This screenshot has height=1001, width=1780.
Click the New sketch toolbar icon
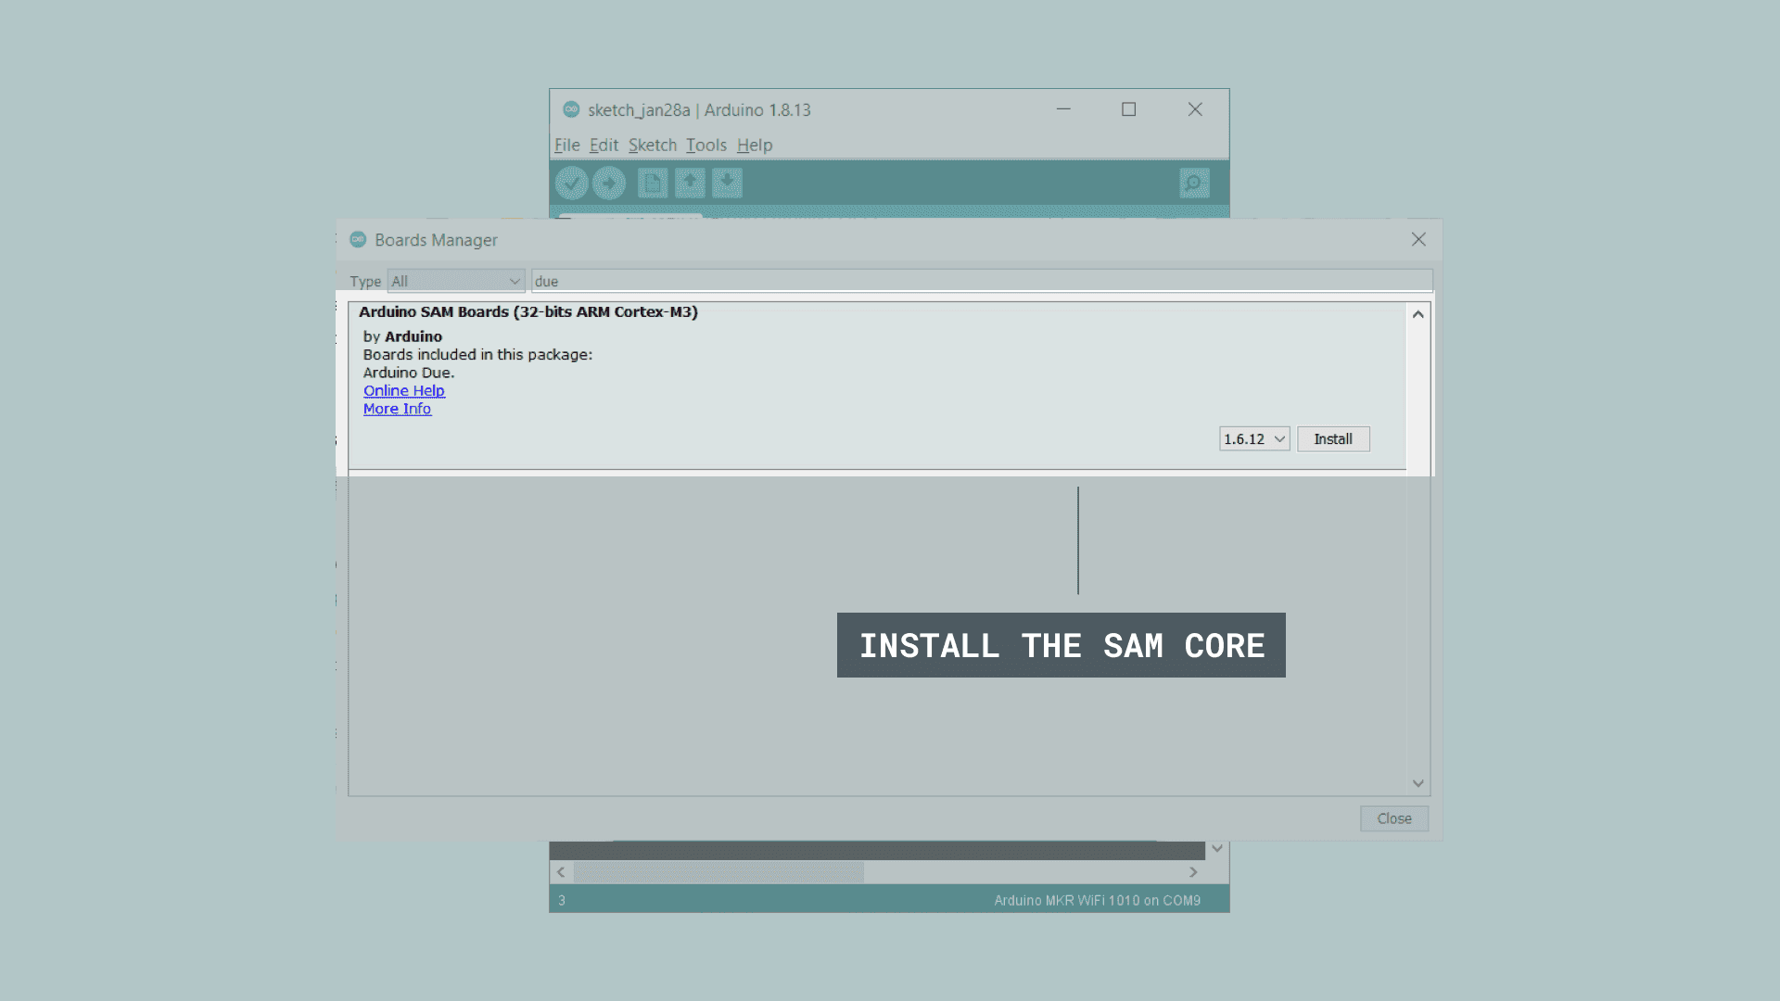tap(653, 184)
